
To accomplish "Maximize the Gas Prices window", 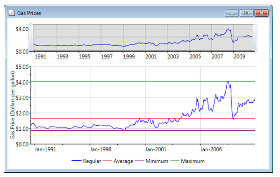I will 247,13.
